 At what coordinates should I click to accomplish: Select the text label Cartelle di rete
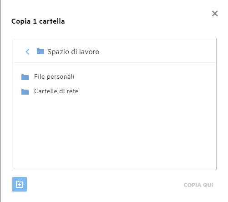(x=56, y=91)
